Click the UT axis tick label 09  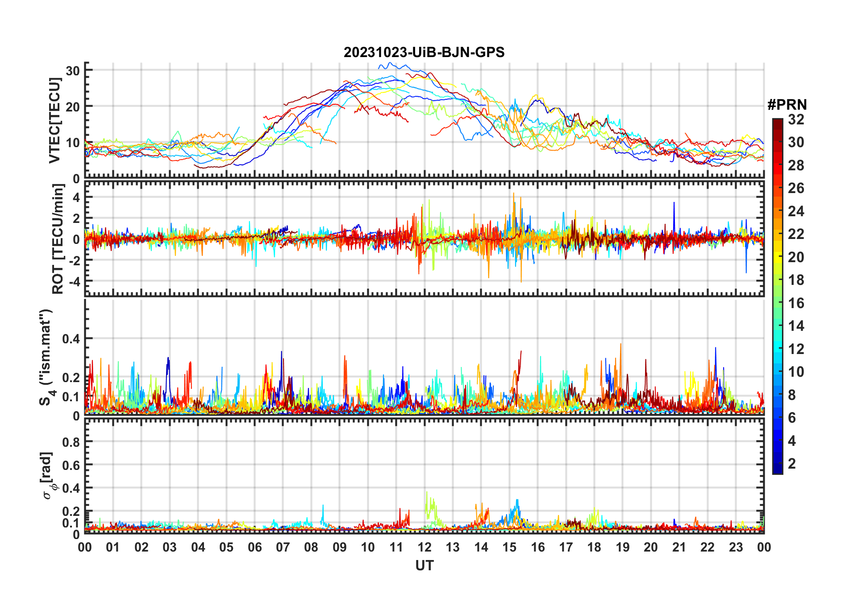340,548
